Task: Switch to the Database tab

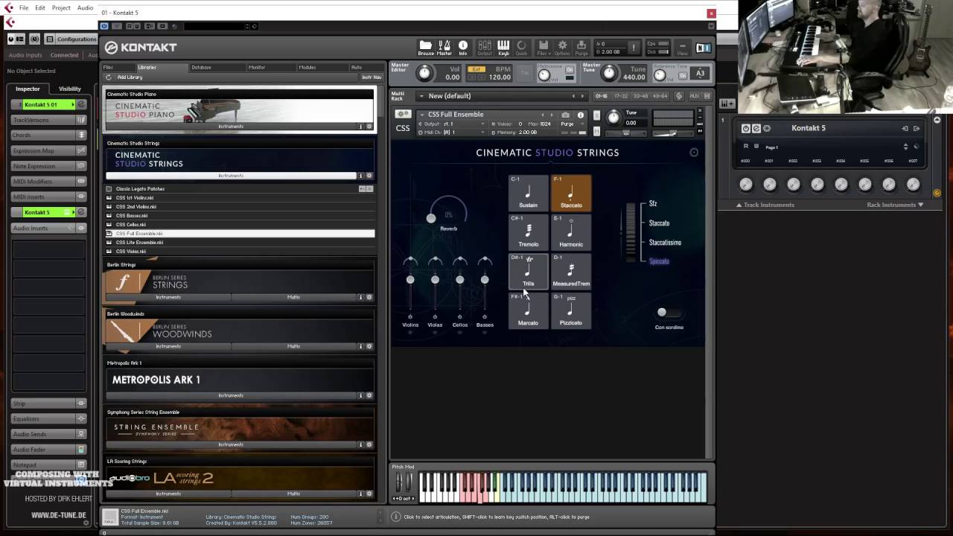Action: click(x=201, y=67)
